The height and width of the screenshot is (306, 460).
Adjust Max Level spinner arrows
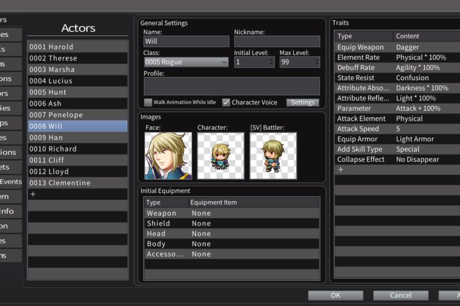pyautogui.click(x=316, y=62)
